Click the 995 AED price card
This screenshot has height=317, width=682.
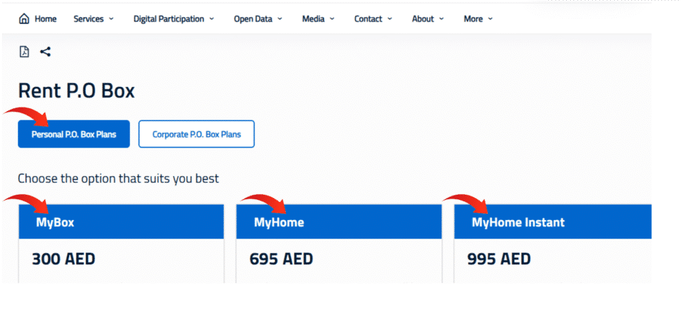(x=499, y=259)
